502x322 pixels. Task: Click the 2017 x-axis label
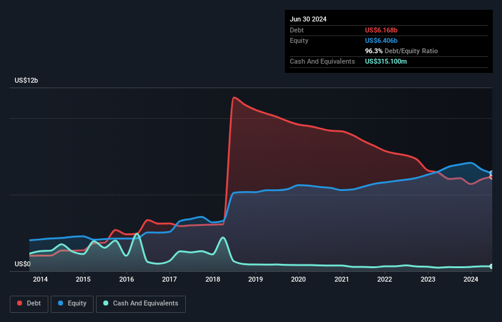point(169,279)
